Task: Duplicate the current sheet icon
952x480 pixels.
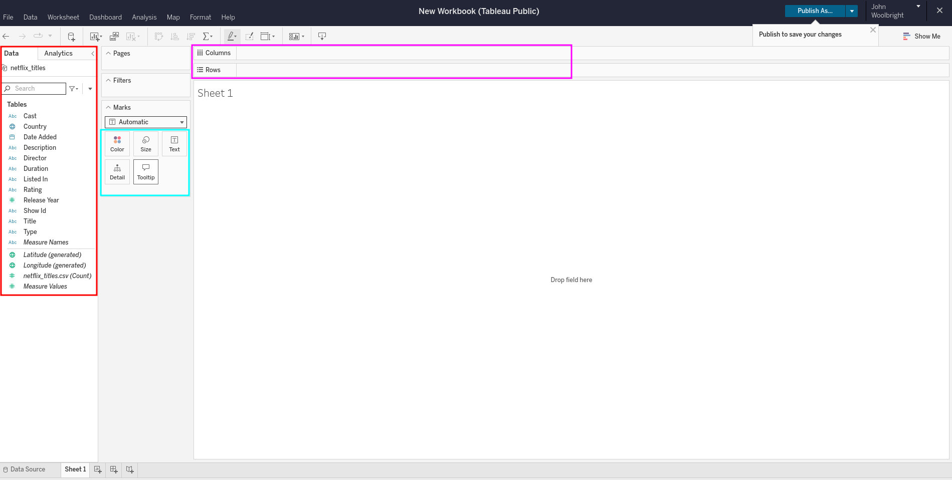Action: pos(114,36)
